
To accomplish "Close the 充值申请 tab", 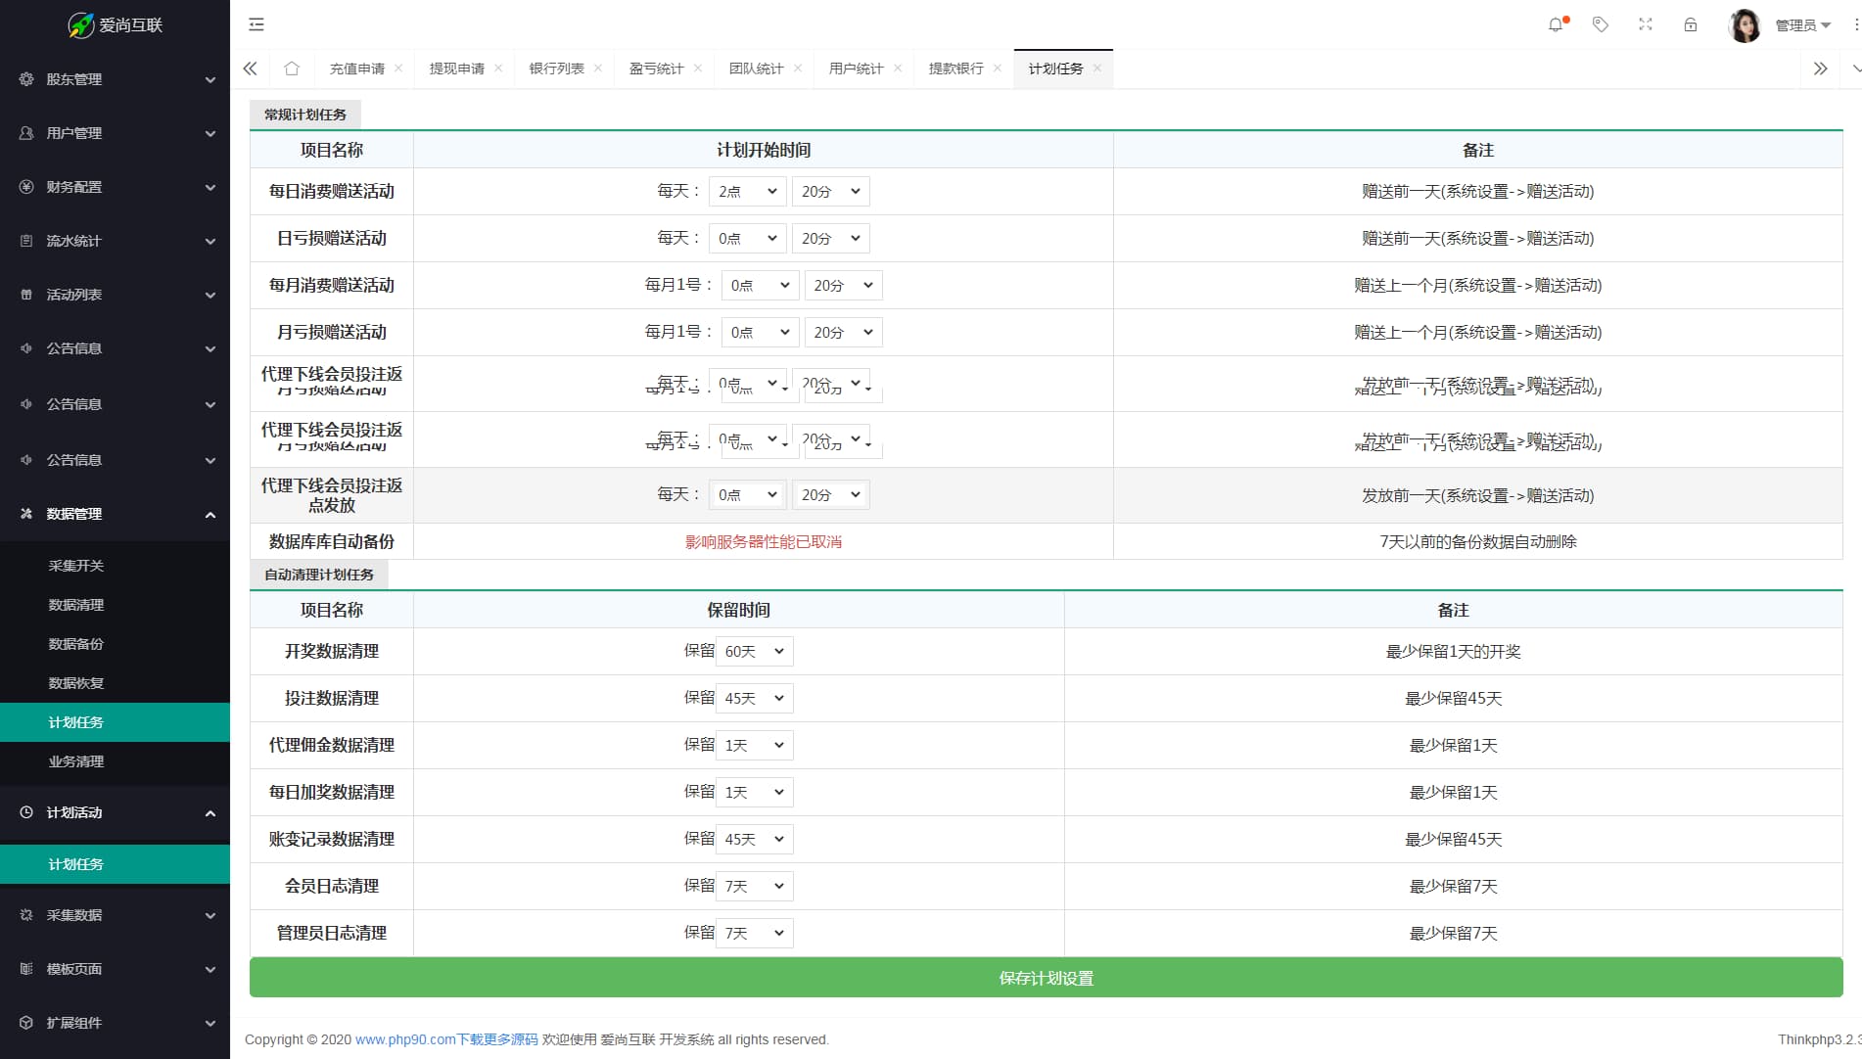I will click(398, 69).
